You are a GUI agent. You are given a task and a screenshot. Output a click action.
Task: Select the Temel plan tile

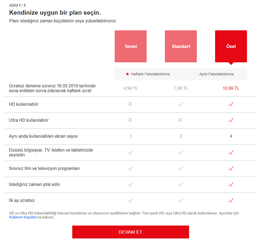130,46
